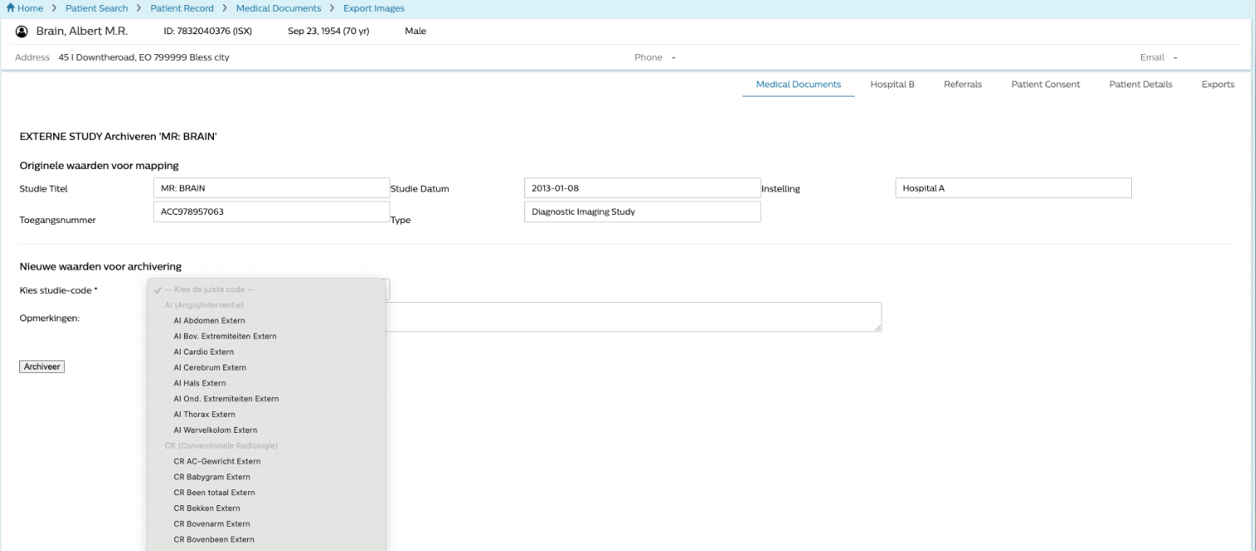Screen dimensions: 1256x551
Task: Click the Instelling field Hospital A
Action: click(1014, 188)
